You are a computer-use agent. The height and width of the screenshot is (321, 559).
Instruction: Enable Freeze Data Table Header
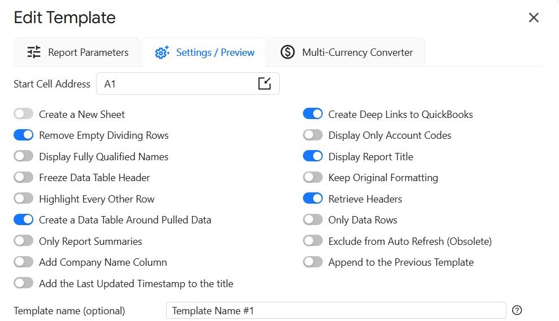coord(24,178)
